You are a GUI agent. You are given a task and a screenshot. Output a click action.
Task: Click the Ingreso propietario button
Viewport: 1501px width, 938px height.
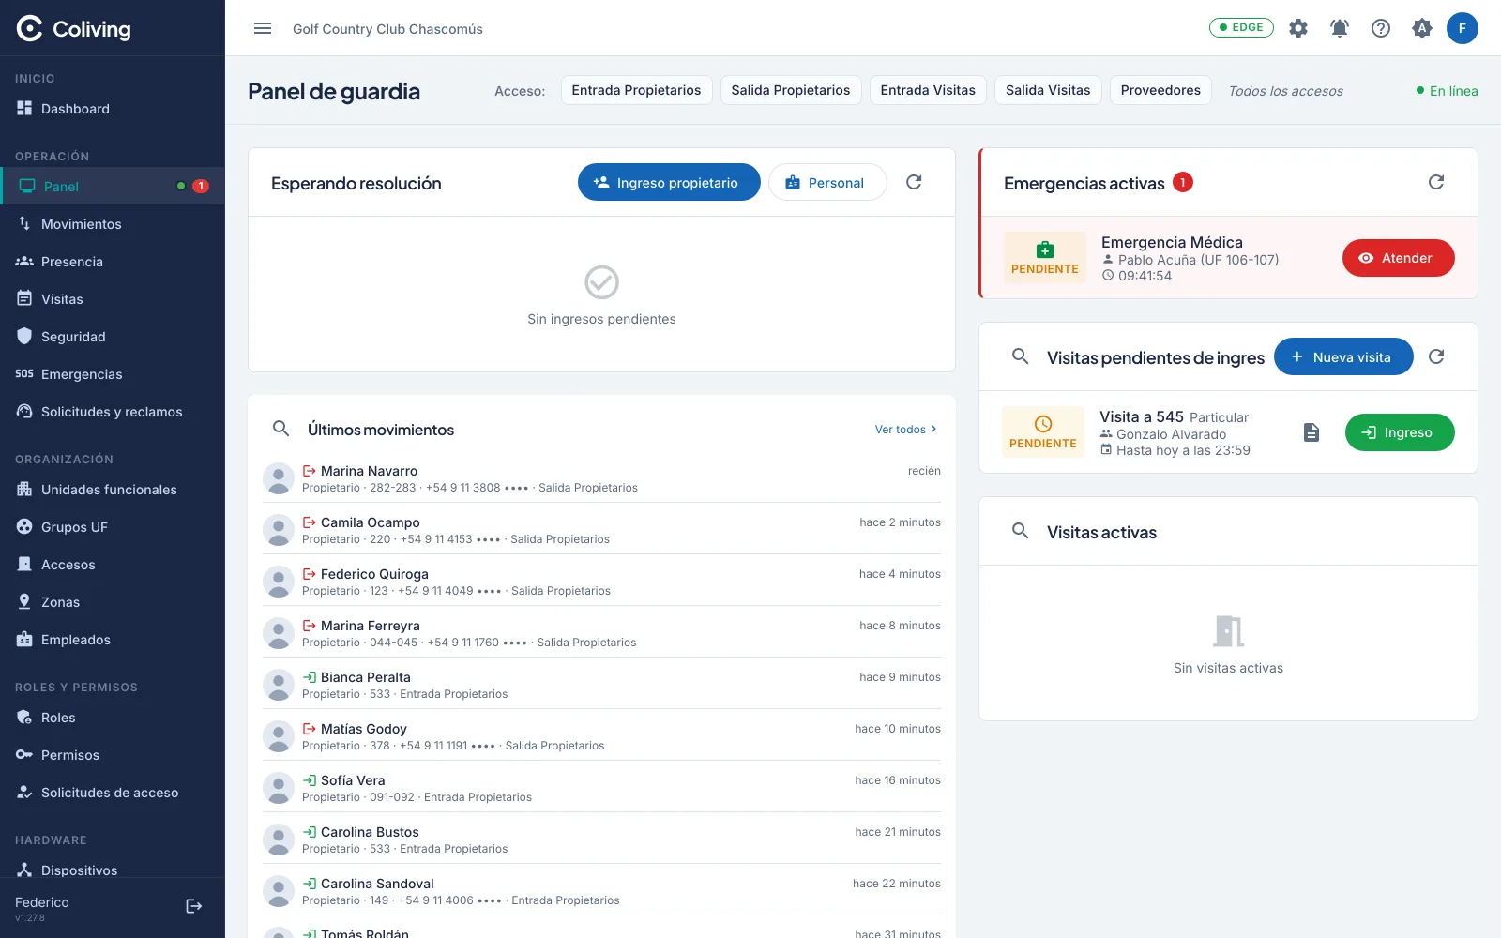click(669, 182)
